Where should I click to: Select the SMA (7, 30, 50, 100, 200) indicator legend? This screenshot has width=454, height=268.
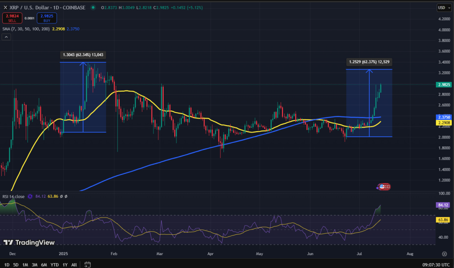pos(26,29)
